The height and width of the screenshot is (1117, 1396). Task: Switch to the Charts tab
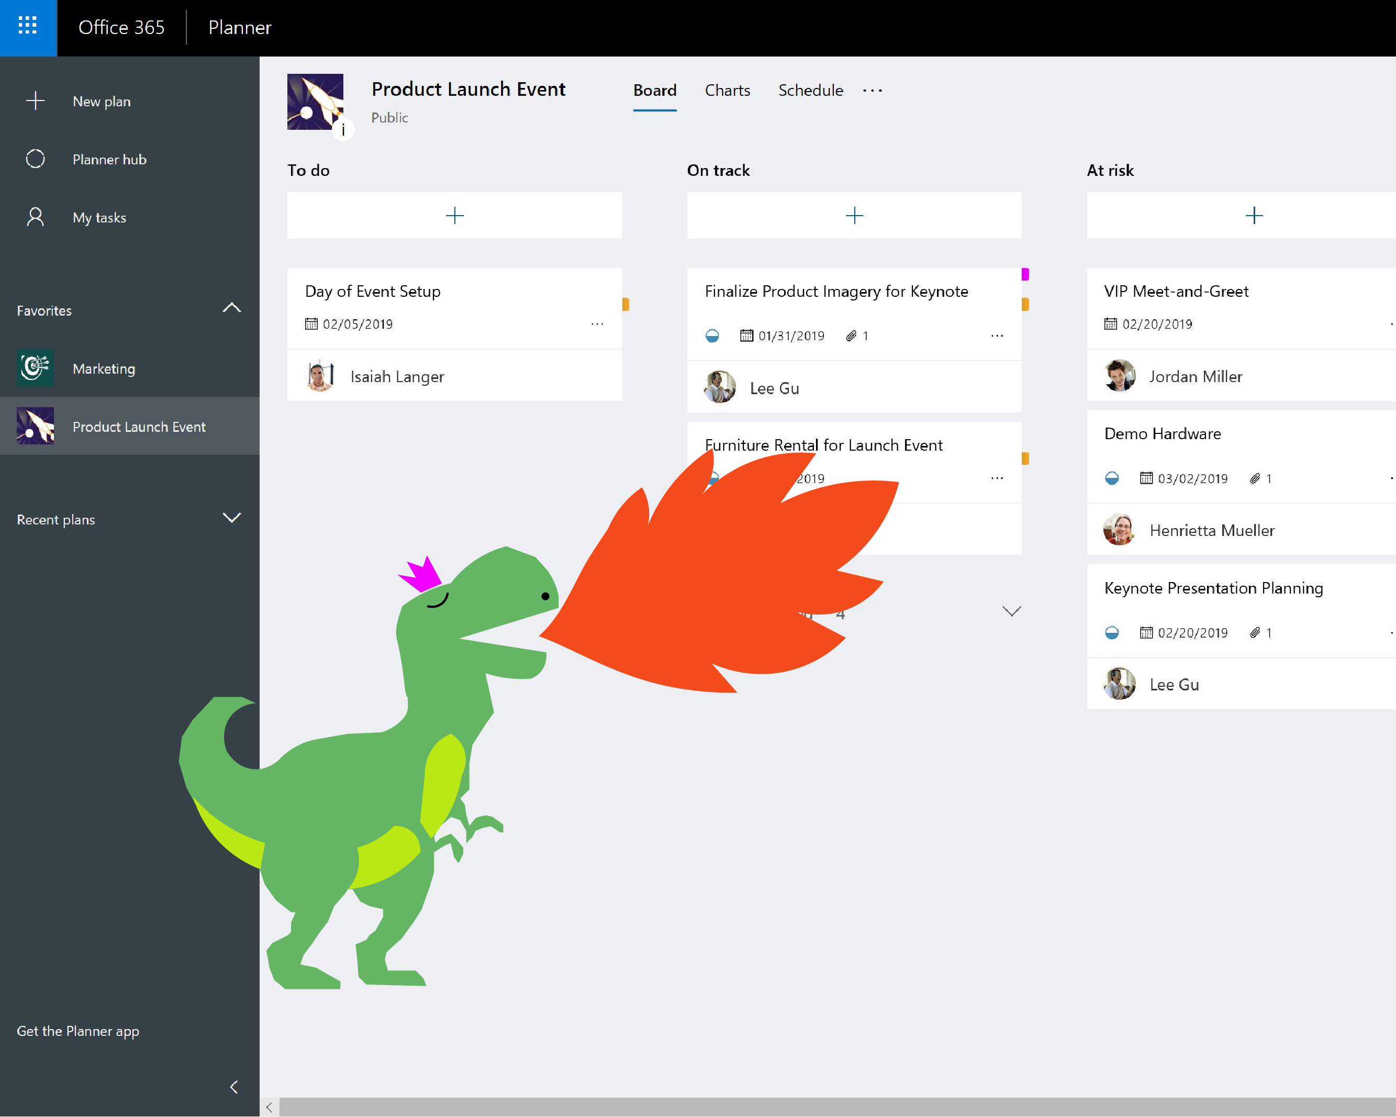[727, 91]
